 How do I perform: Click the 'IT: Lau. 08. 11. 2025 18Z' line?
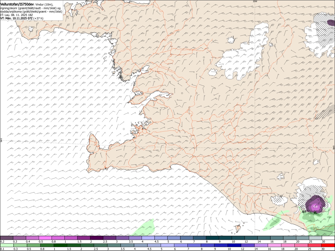[16, 15]
